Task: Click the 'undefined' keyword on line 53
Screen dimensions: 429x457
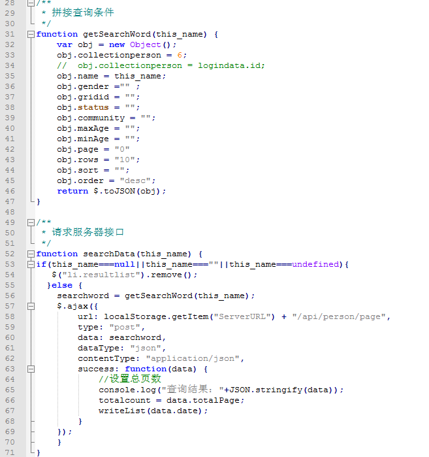Action: [315, 264]
